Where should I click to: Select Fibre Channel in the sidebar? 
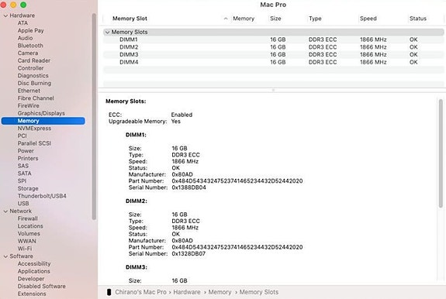click(36, 98)
